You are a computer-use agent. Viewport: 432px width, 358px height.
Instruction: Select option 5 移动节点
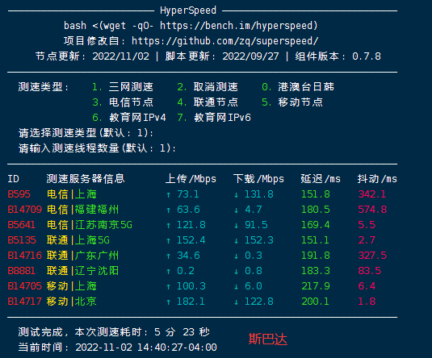click(x=292, y=102)
